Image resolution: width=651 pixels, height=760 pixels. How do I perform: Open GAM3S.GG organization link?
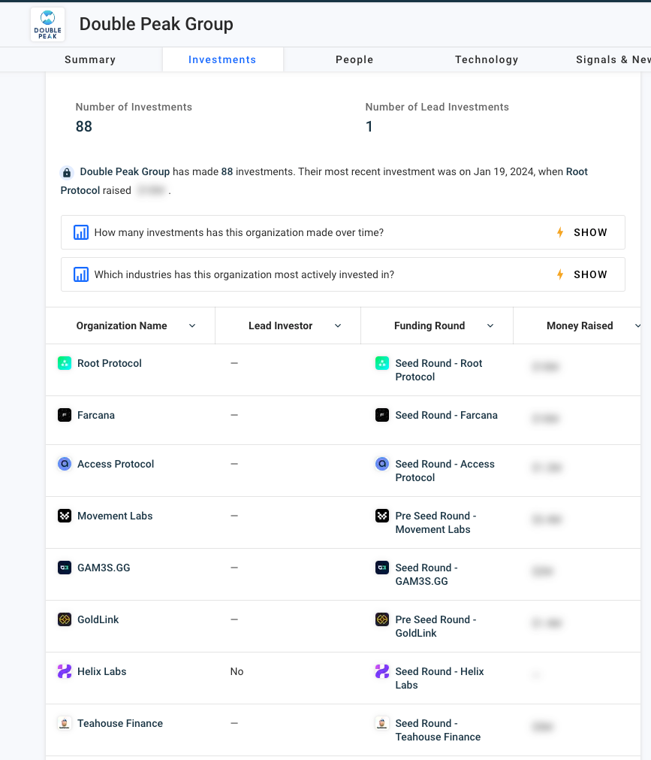click(104, 568)
